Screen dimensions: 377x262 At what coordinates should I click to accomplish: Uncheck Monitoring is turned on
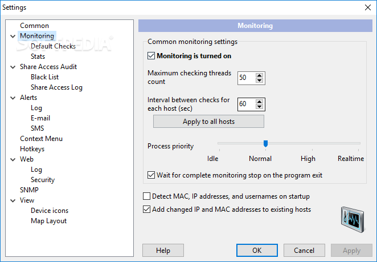151,56
